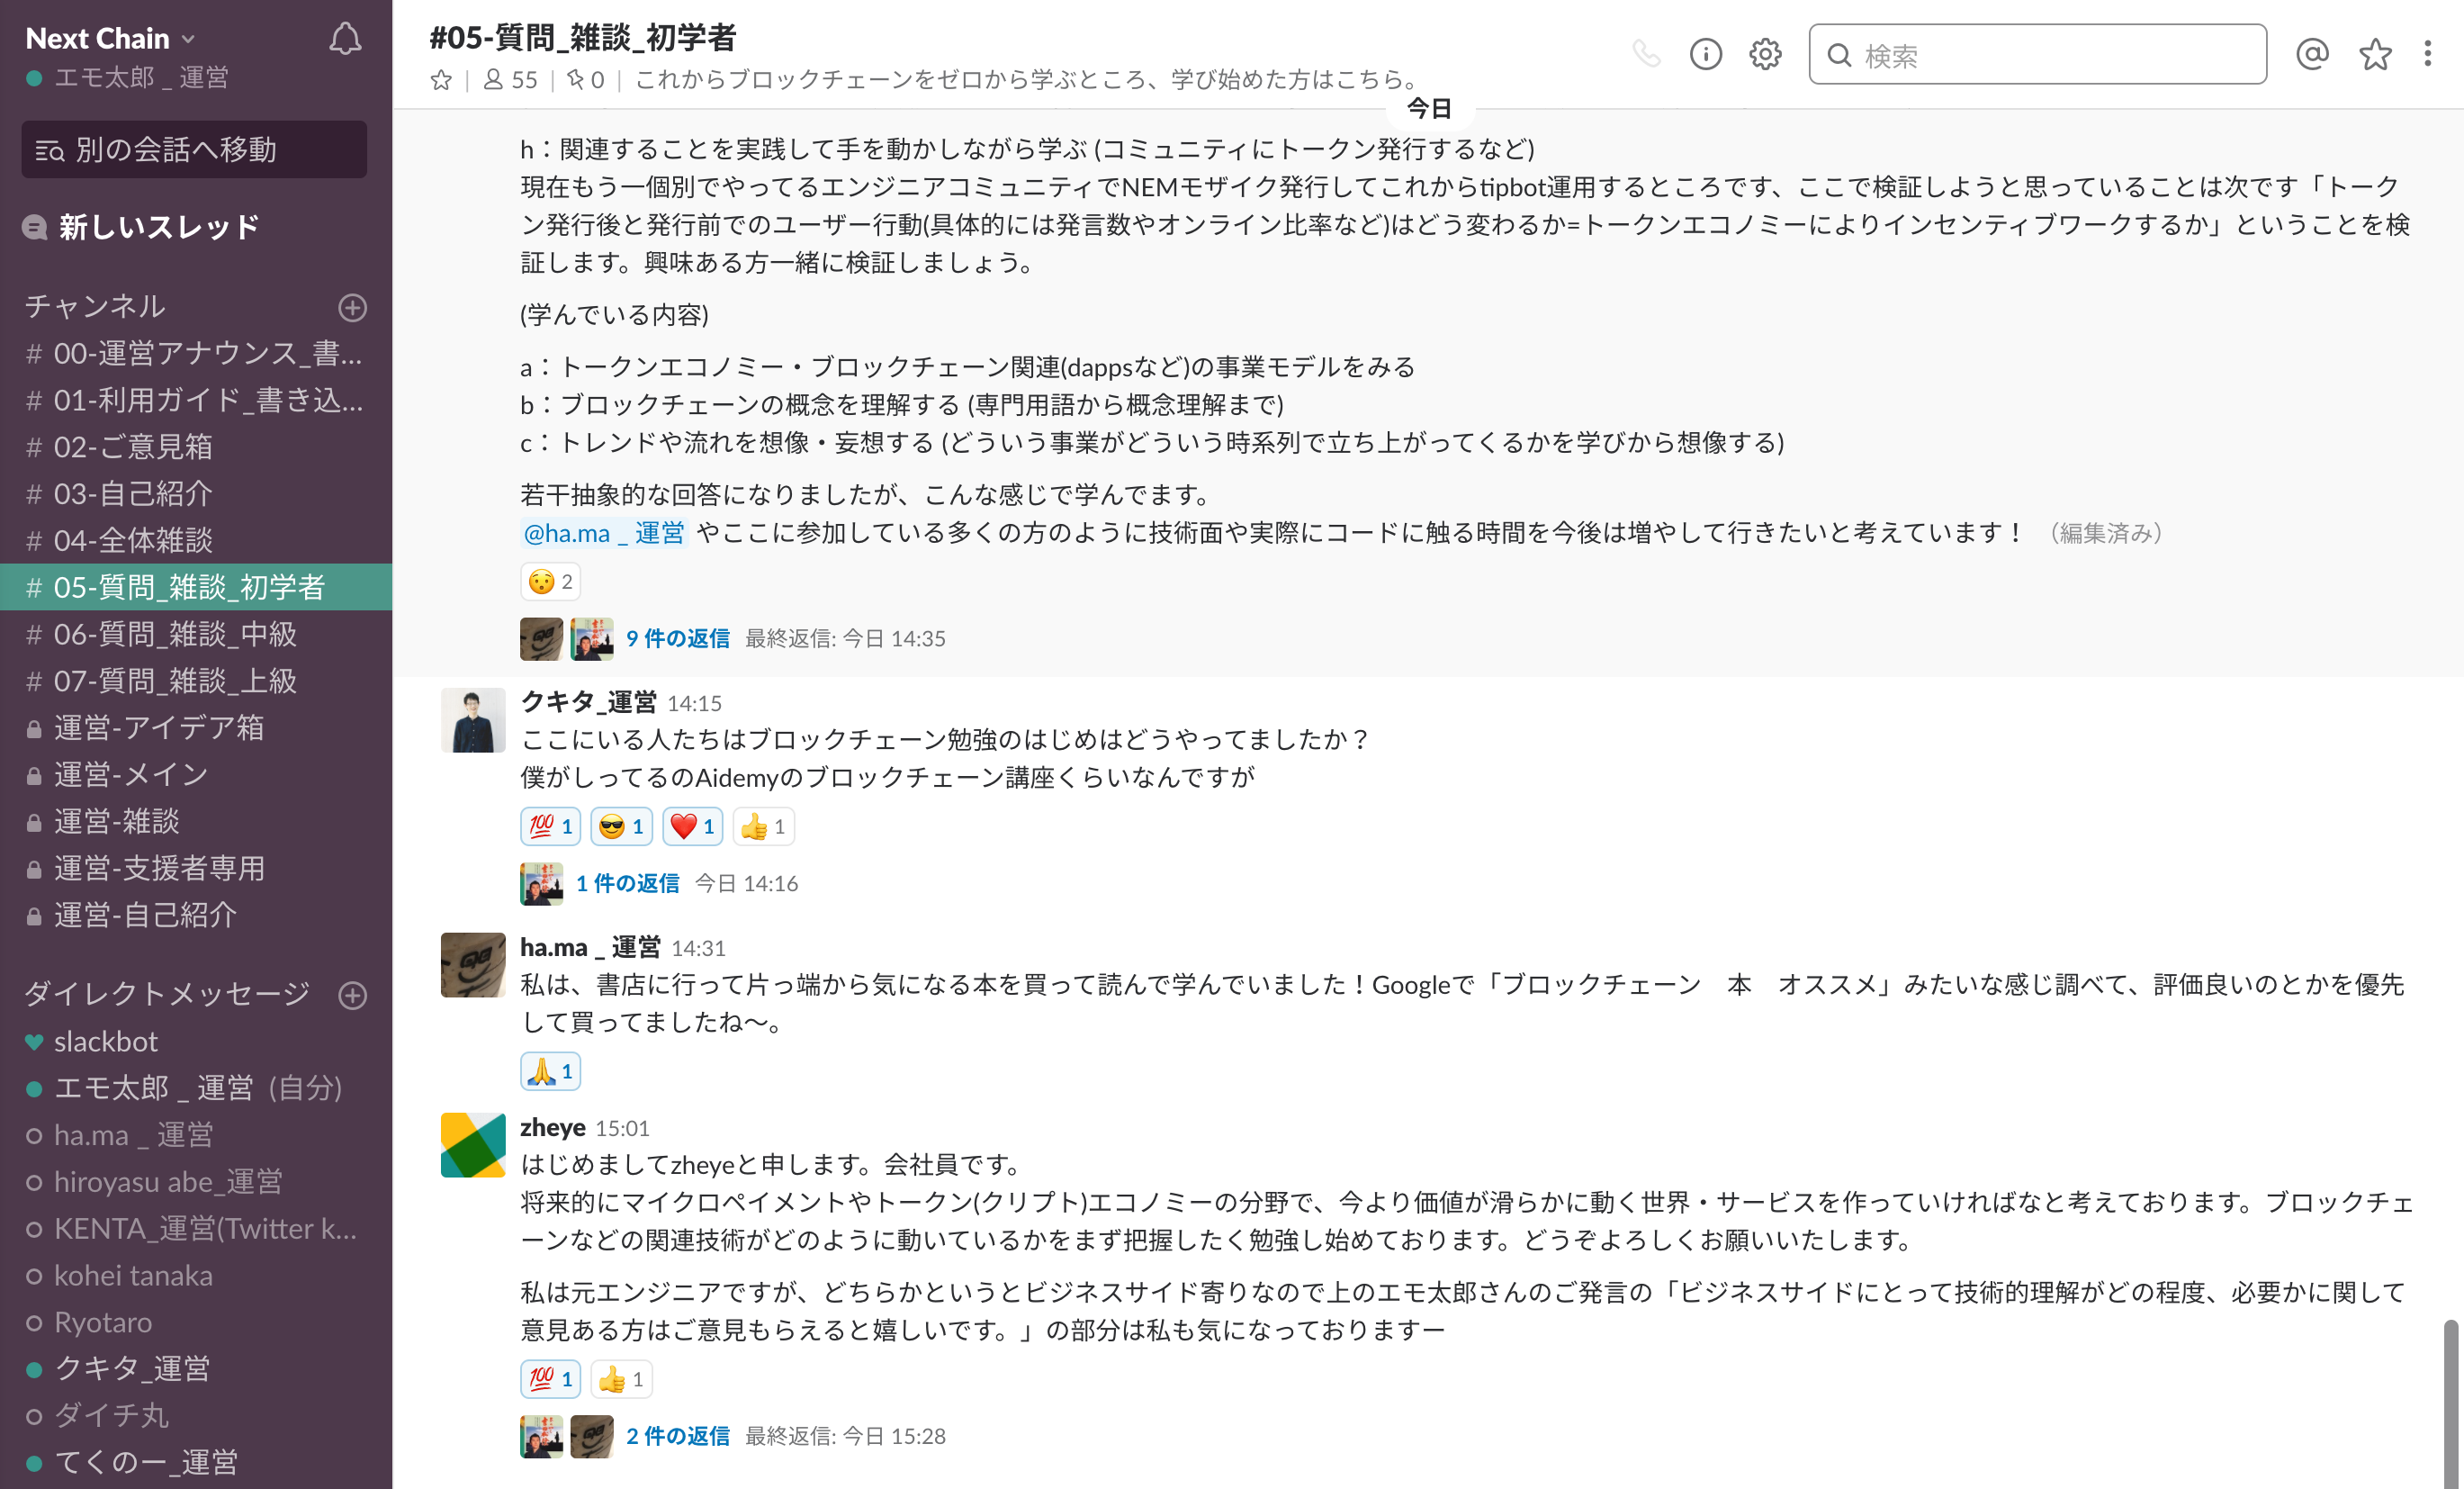Open the 別の会話へ移動 jump button
This screenshot has width=2464, height=1489.
click(x=194, y=150)
